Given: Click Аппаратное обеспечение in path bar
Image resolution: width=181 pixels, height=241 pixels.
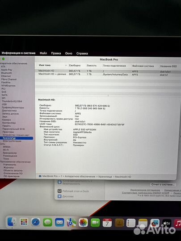Looking at the screenshot, I should tap(80, 176).
